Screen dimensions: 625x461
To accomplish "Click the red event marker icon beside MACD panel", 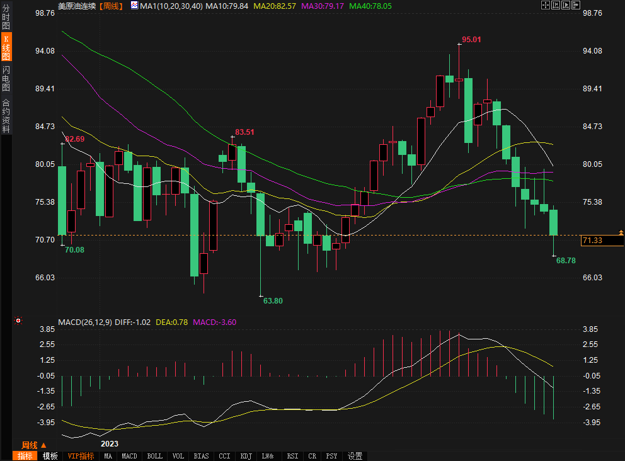I will [x=18, y=321].
